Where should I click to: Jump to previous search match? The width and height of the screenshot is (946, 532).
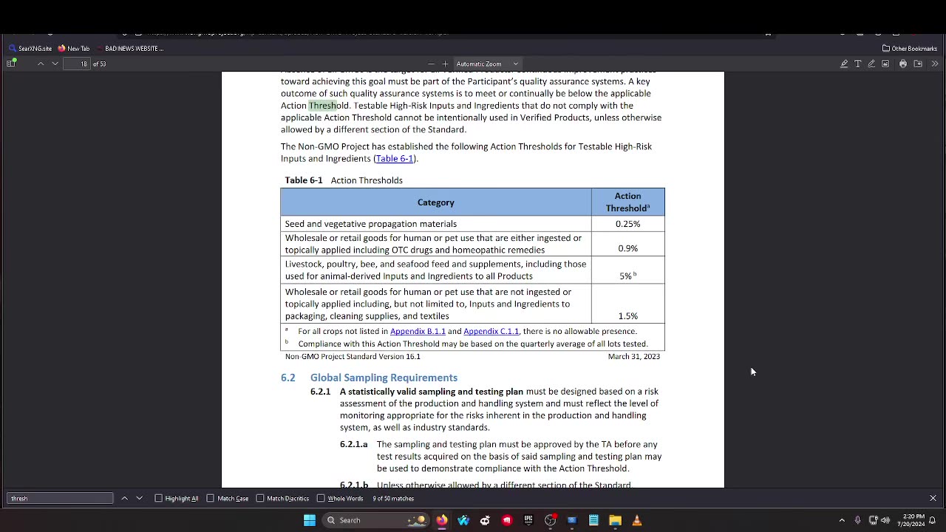tap(124, 498)
